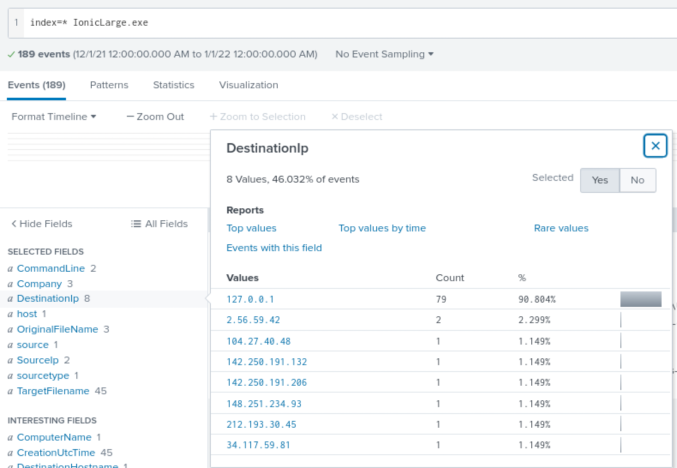Hide Fields sidebar
The width and height of the screenshot is (677, 468).
[x=42, y=224]
